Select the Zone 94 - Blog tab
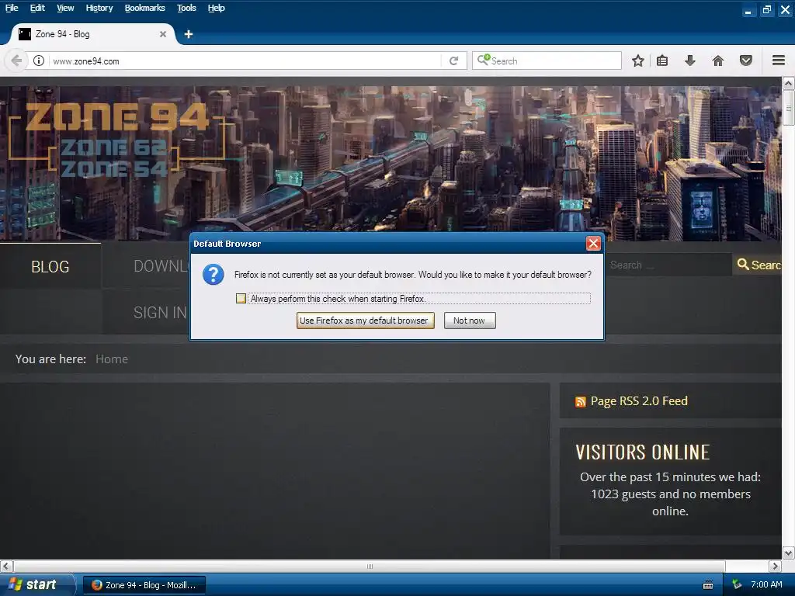Viewport: 795px width, 596px height. 92,34
